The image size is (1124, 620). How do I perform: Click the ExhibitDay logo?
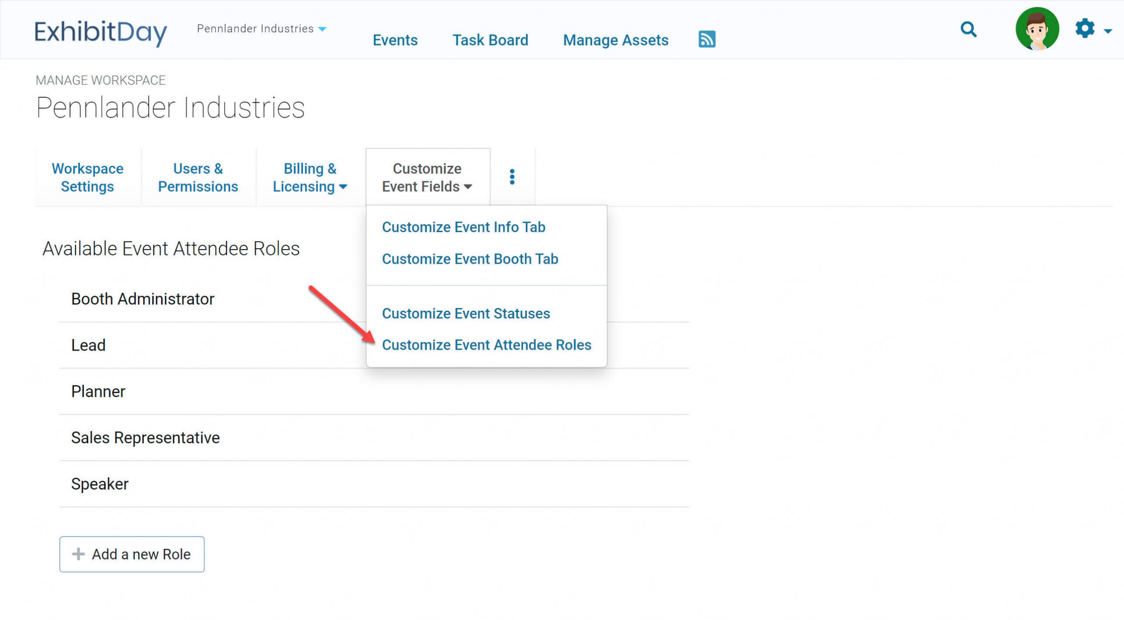101,32
